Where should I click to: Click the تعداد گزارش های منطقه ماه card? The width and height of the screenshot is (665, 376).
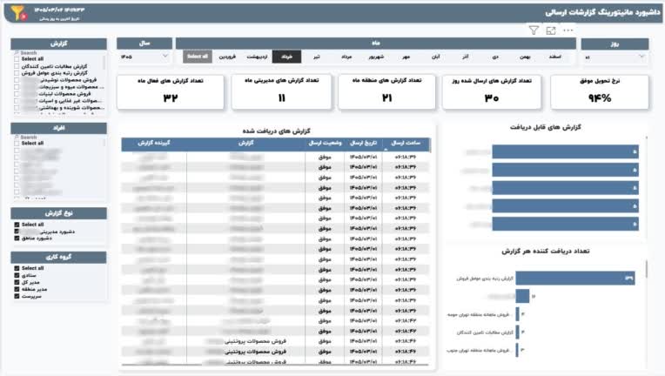point(386,92)
